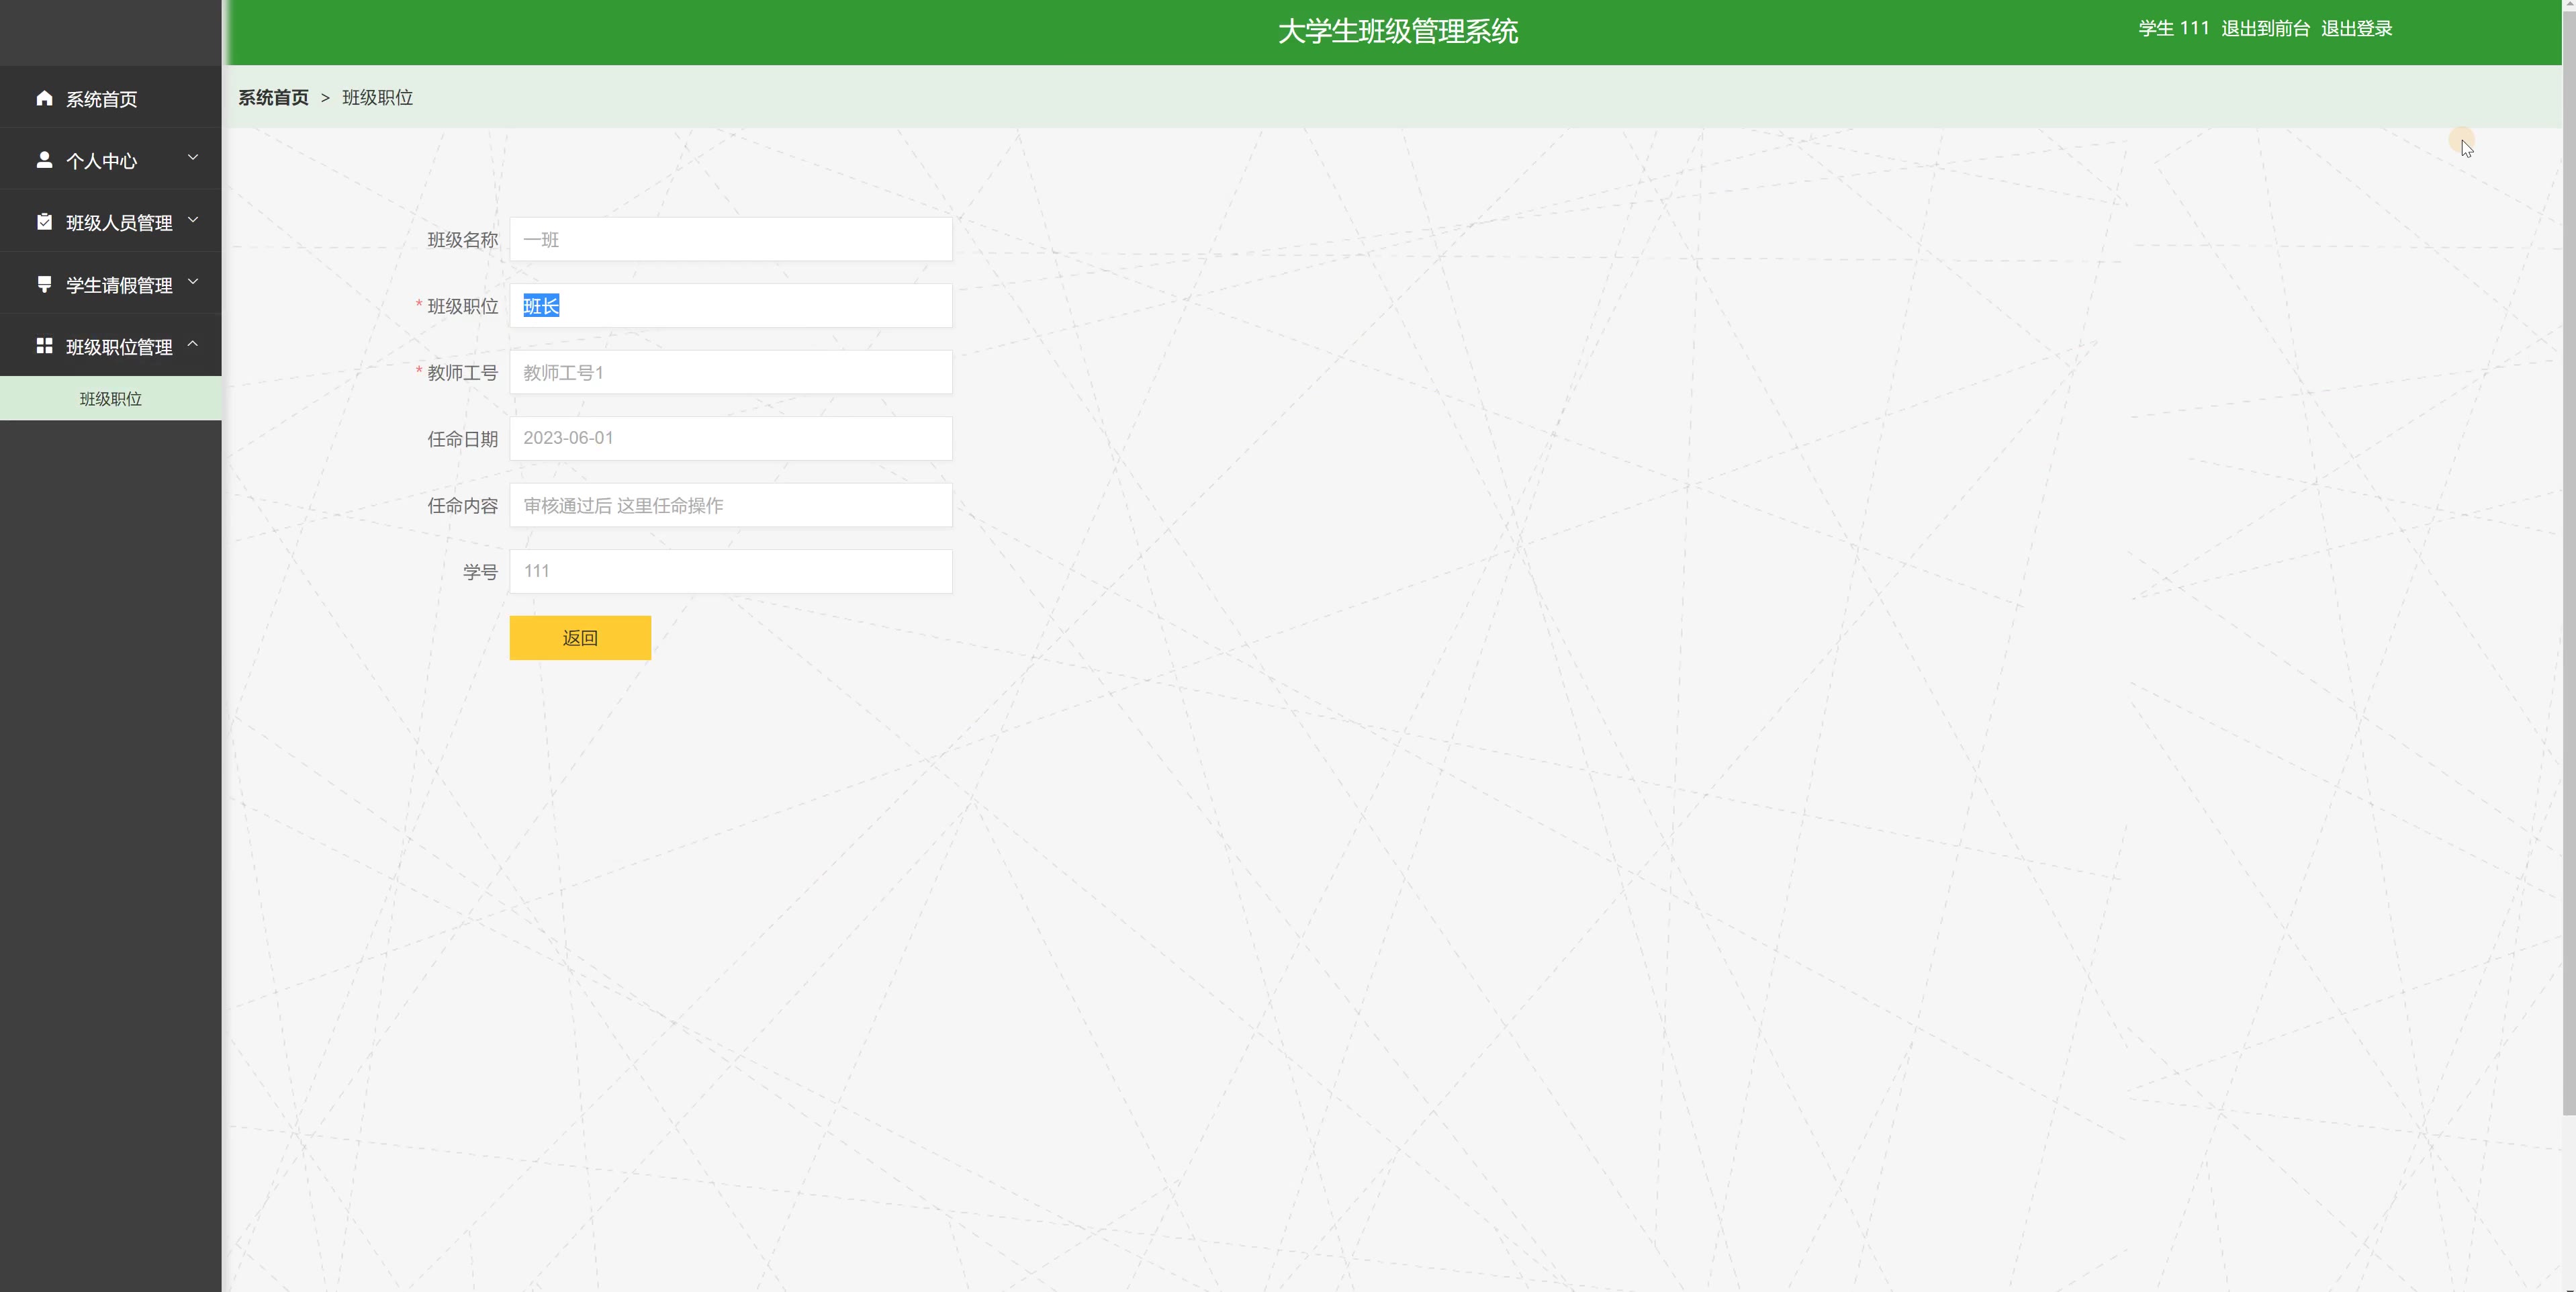The height and width of the screenshot is (1292, 2576).
Task: Click the 教师工号 input field
Action: (730, 373)
